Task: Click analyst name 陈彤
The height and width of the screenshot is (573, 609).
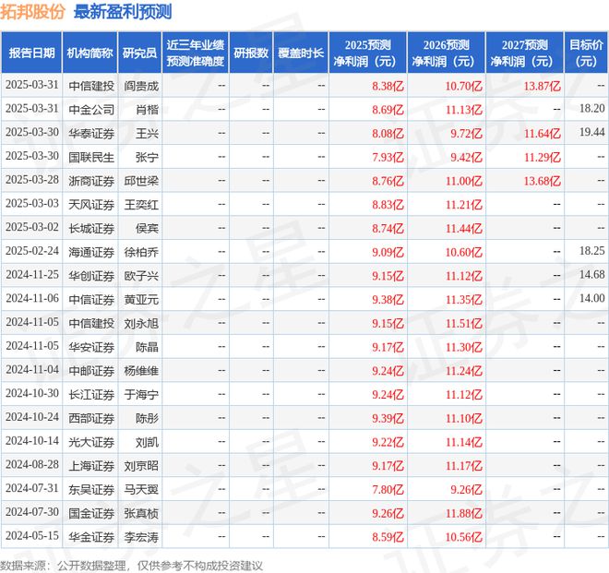Action: point(148,418)
